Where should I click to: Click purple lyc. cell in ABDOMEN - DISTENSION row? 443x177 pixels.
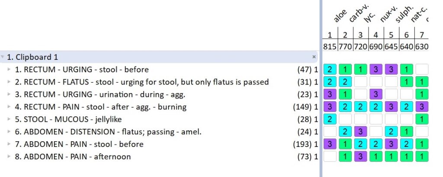(x=360, y=132)
